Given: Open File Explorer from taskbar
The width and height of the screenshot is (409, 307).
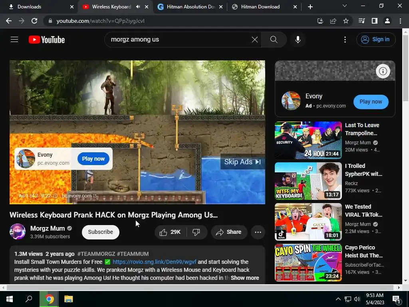Looking at the screenshot, I should (68, 299).
